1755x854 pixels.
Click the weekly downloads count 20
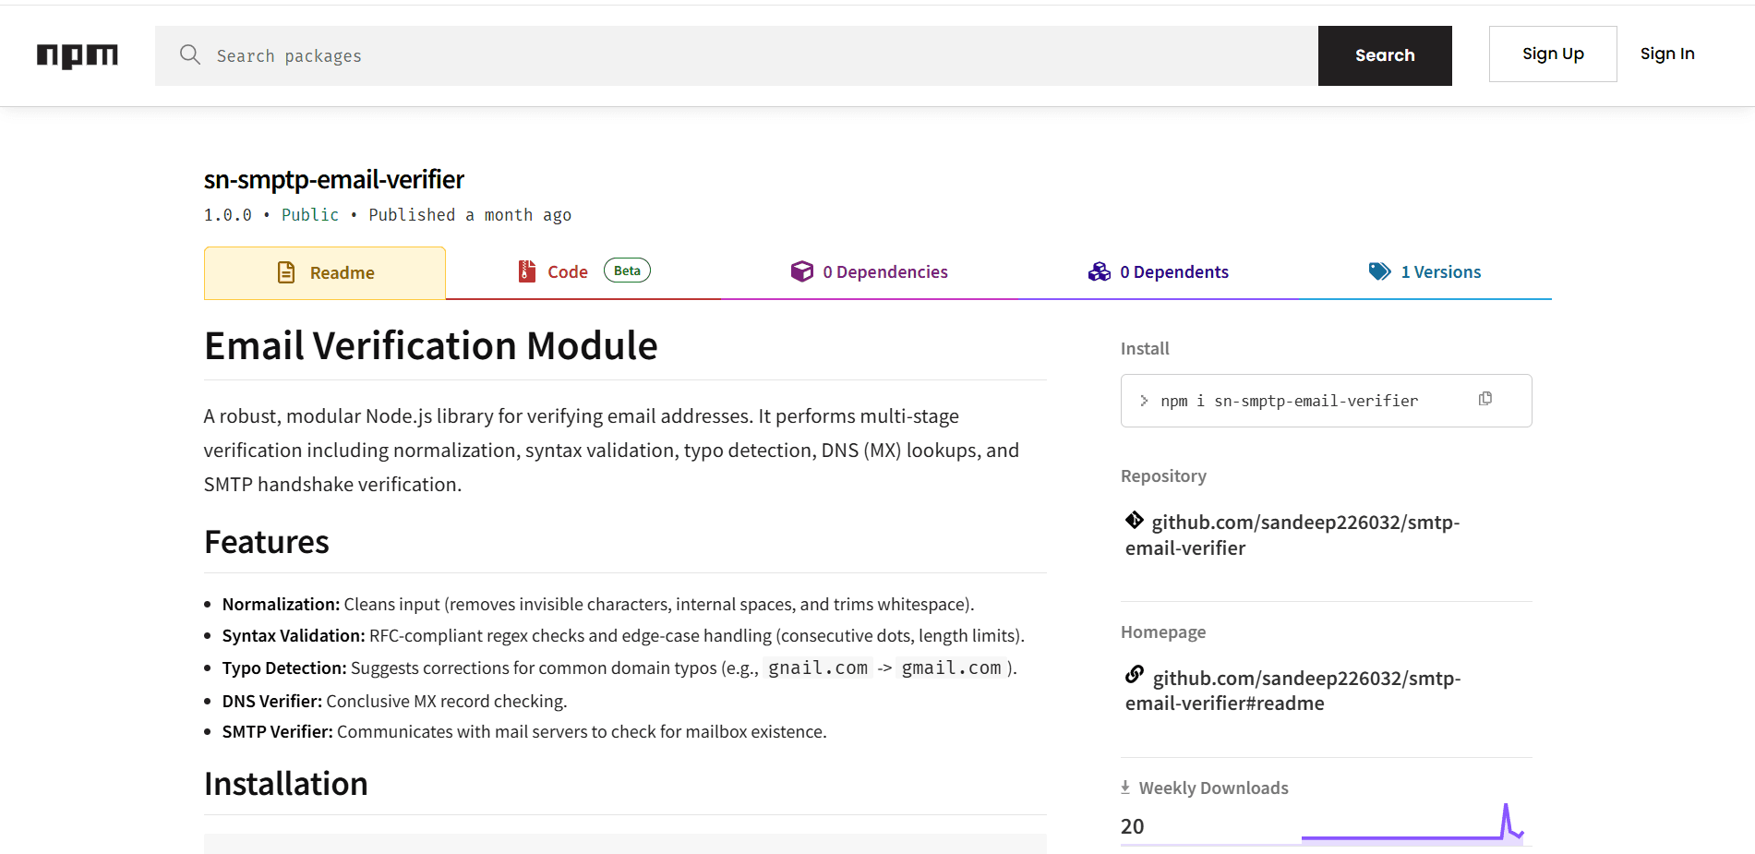[1133, 826]
